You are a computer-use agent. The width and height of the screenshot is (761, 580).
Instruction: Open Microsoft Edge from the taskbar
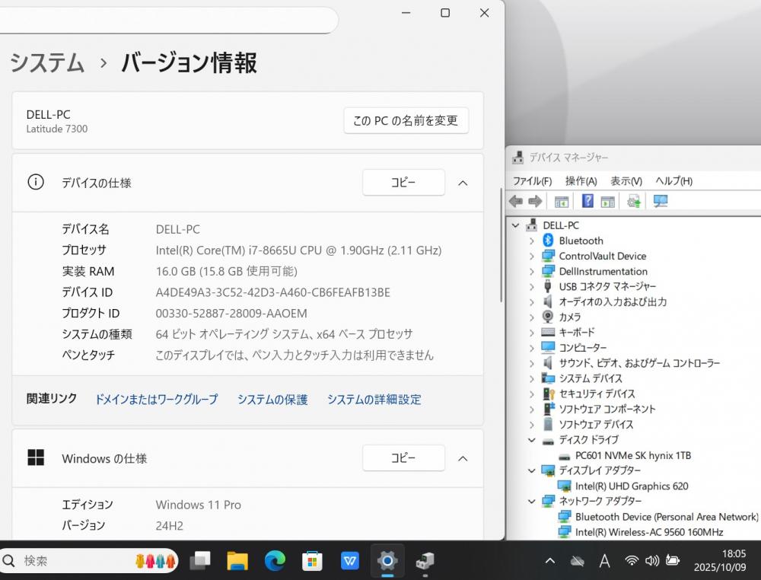tap(275, 561)
